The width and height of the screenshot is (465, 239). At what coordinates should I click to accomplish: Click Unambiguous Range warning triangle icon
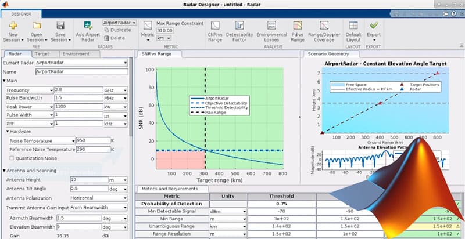[459, 226]
